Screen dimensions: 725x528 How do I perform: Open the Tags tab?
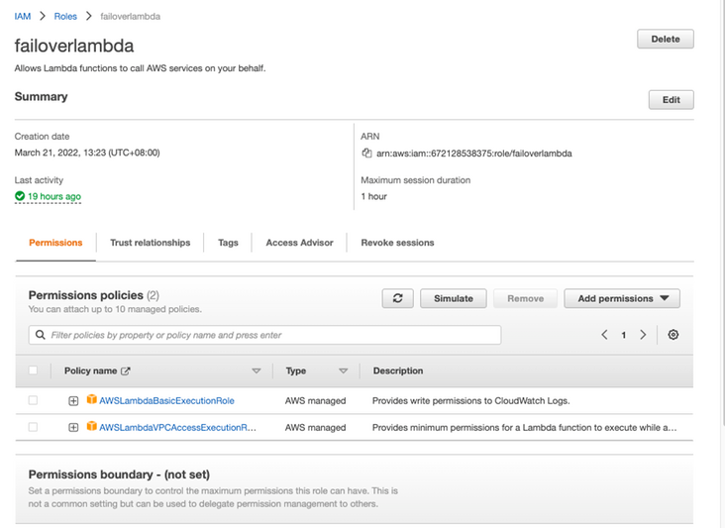pyautogui.click(x=228, y=243)
